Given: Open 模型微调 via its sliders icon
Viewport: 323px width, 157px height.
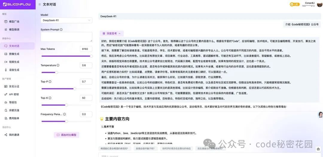Looking at the screenshot, I should click(x=6, y=30).
